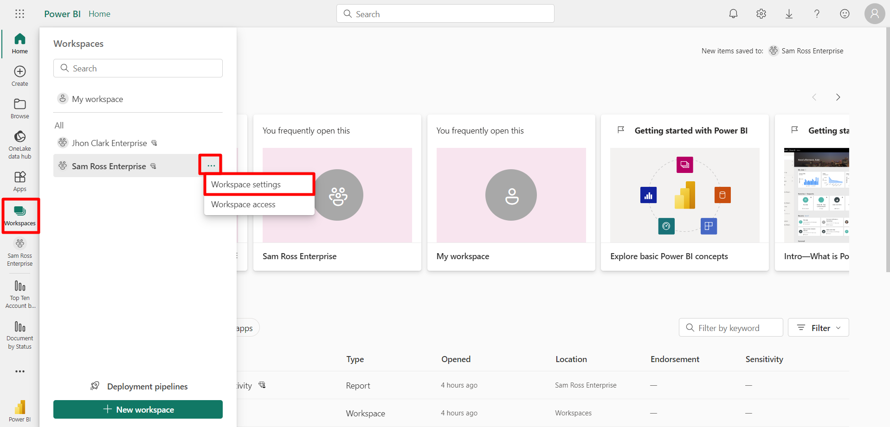Click the top global Search box
Screen dimensions: 890x427
[445, 14]
